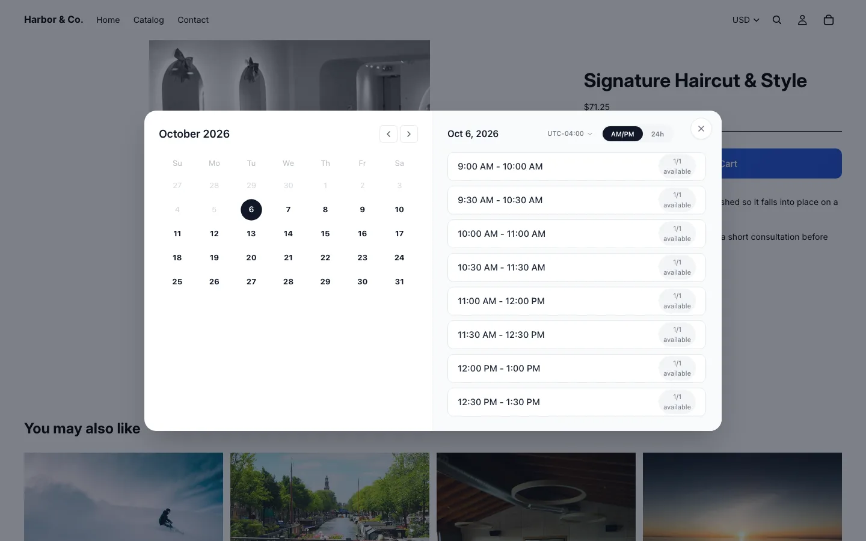Select October 6 in the calendar
Screen dimensions: 866x541
[x=251, y=210]
